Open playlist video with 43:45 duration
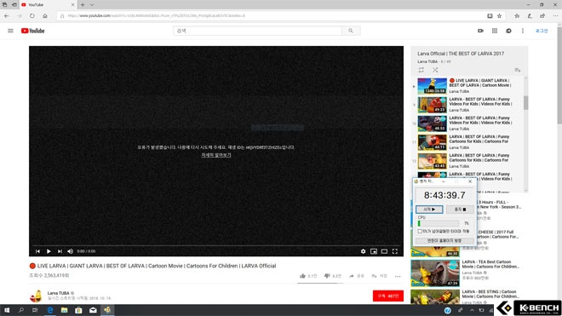 coord(468,161)
